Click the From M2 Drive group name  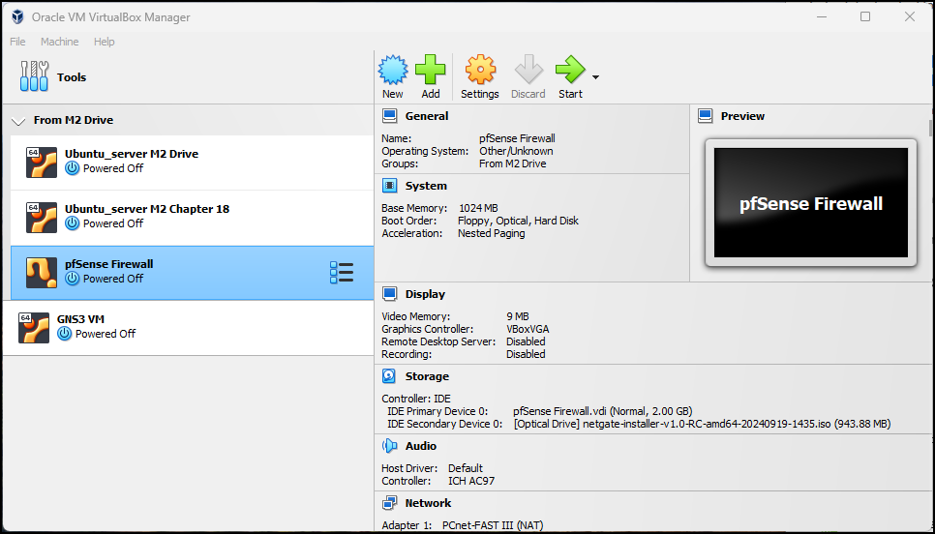pos(74,120)
